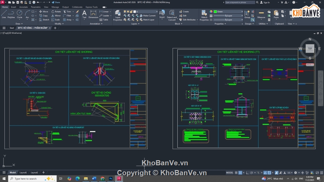The image size is (324, 182).
Task: Choose the Match Properties tool
Action: [x=204, y=15]
